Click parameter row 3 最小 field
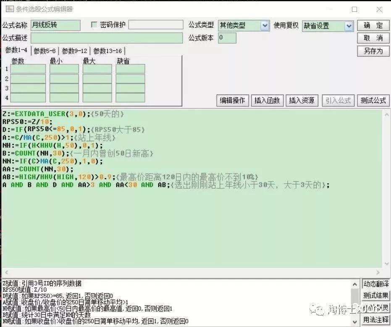The image size is (391, 327). [x=64, y=88]
